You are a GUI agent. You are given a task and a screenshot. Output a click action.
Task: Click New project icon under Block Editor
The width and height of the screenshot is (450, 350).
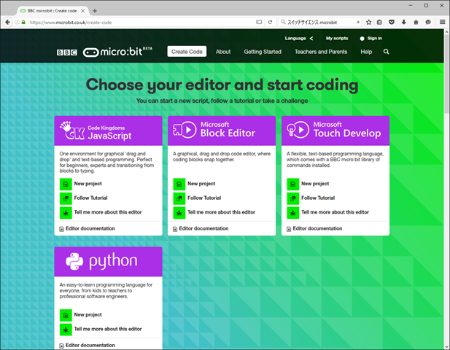pos(179,184)
